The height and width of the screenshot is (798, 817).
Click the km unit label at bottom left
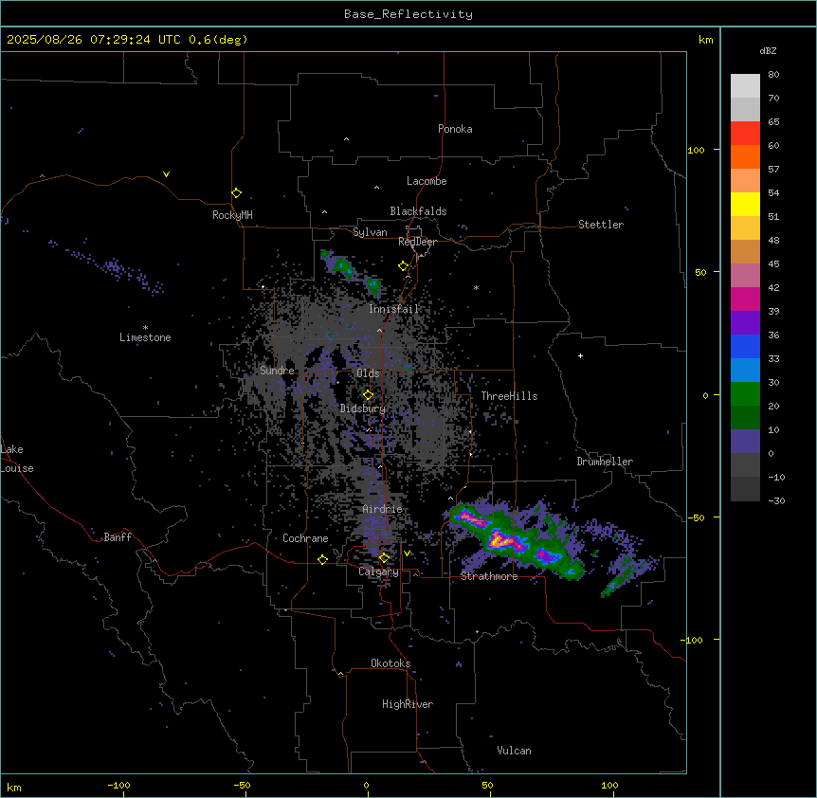pos(14,788)
